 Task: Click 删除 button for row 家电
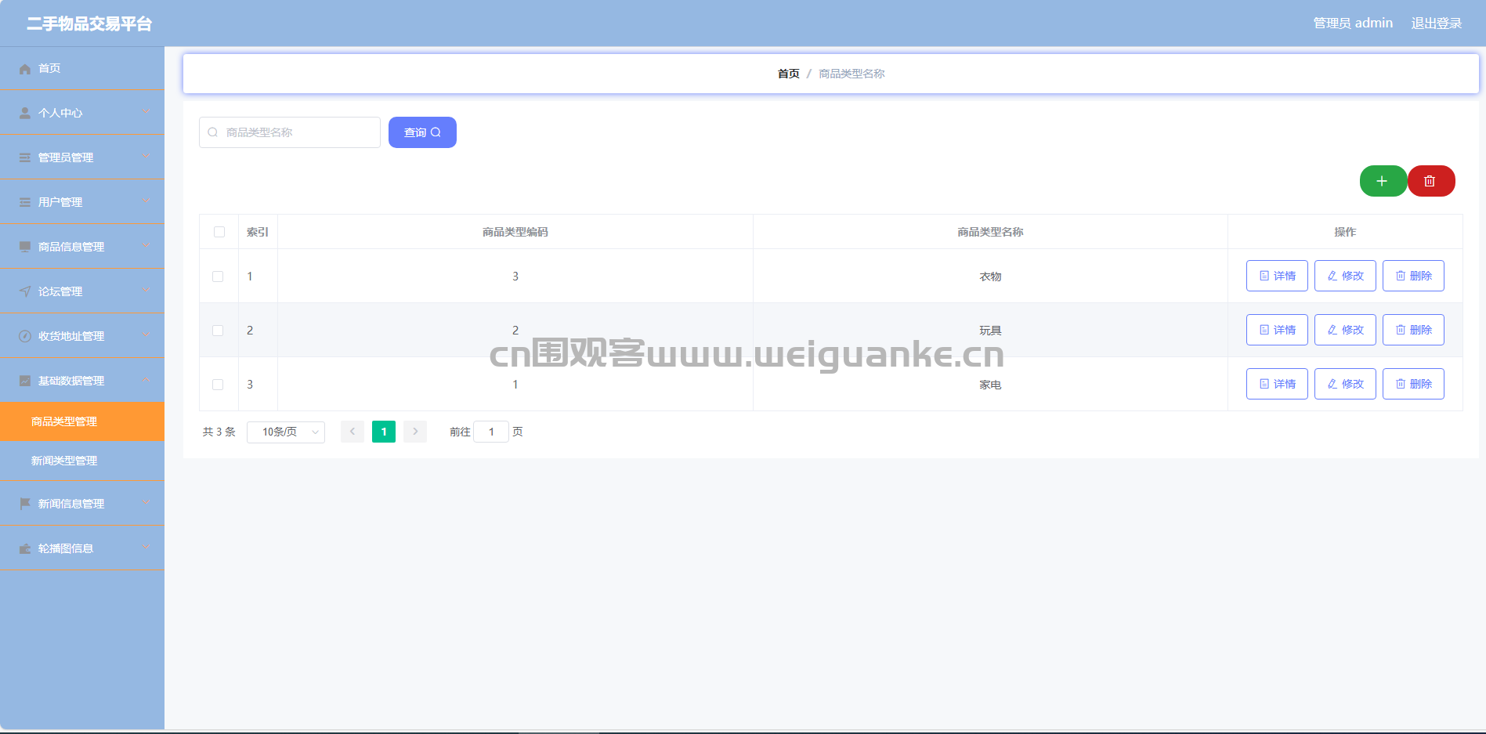[1413, 384]
